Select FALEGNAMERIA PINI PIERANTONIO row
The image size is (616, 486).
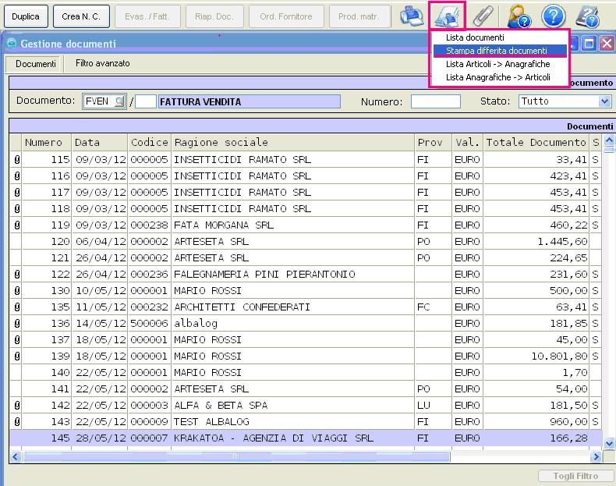306,275
